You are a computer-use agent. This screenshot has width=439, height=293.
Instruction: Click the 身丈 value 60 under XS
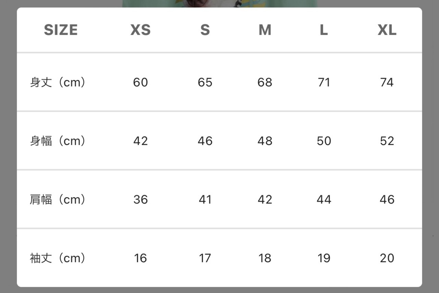(141, 82)
